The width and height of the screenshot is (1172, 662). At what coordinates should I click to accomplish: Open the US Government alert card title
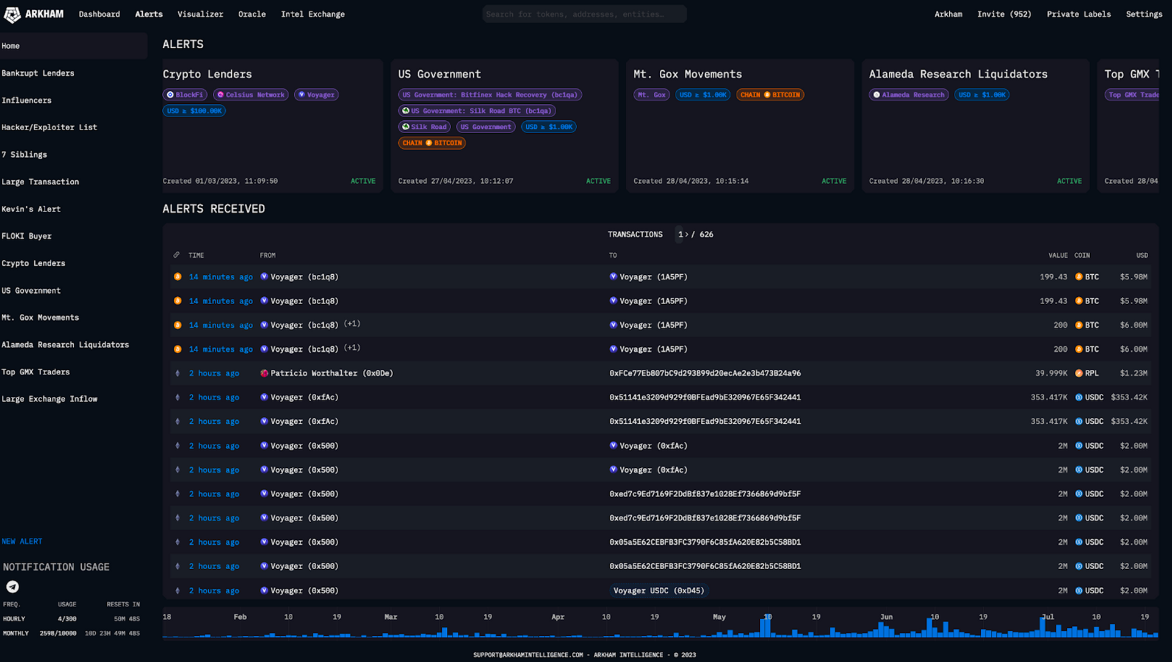click(x=440, y=74)
